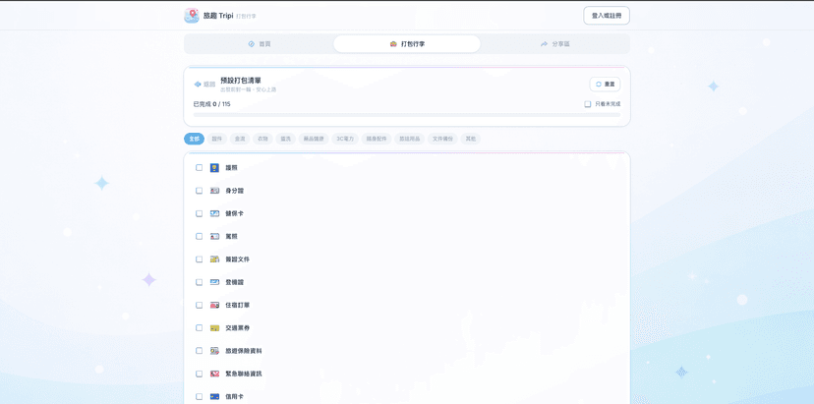Click the 住宿訂單 lodging order icon
The height and width of the screenshot is (404, 814).
pos(214,305)
